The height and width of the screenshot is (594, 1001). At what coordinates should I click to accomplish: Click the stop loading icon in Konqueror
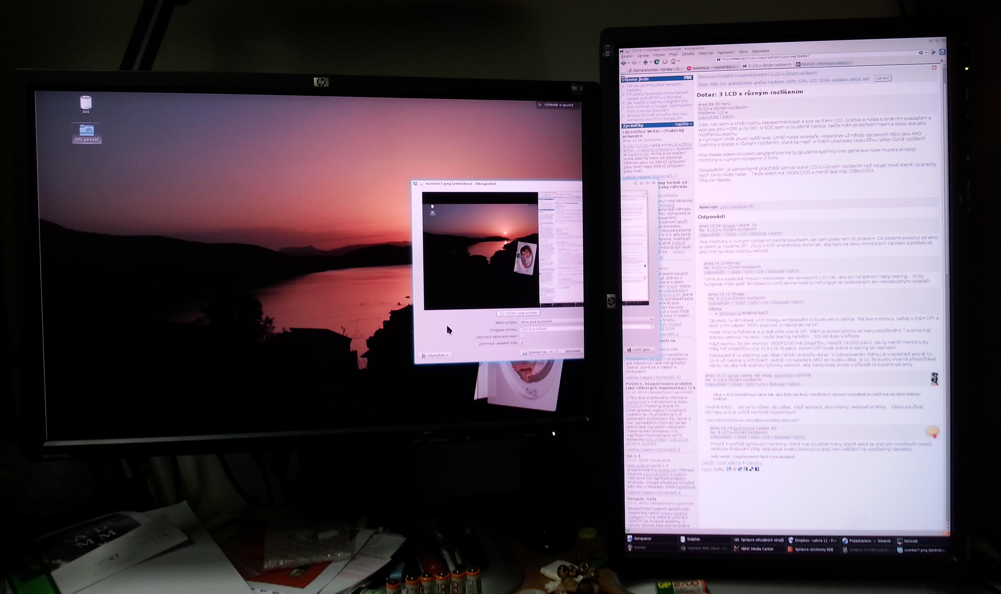point(665,62)
